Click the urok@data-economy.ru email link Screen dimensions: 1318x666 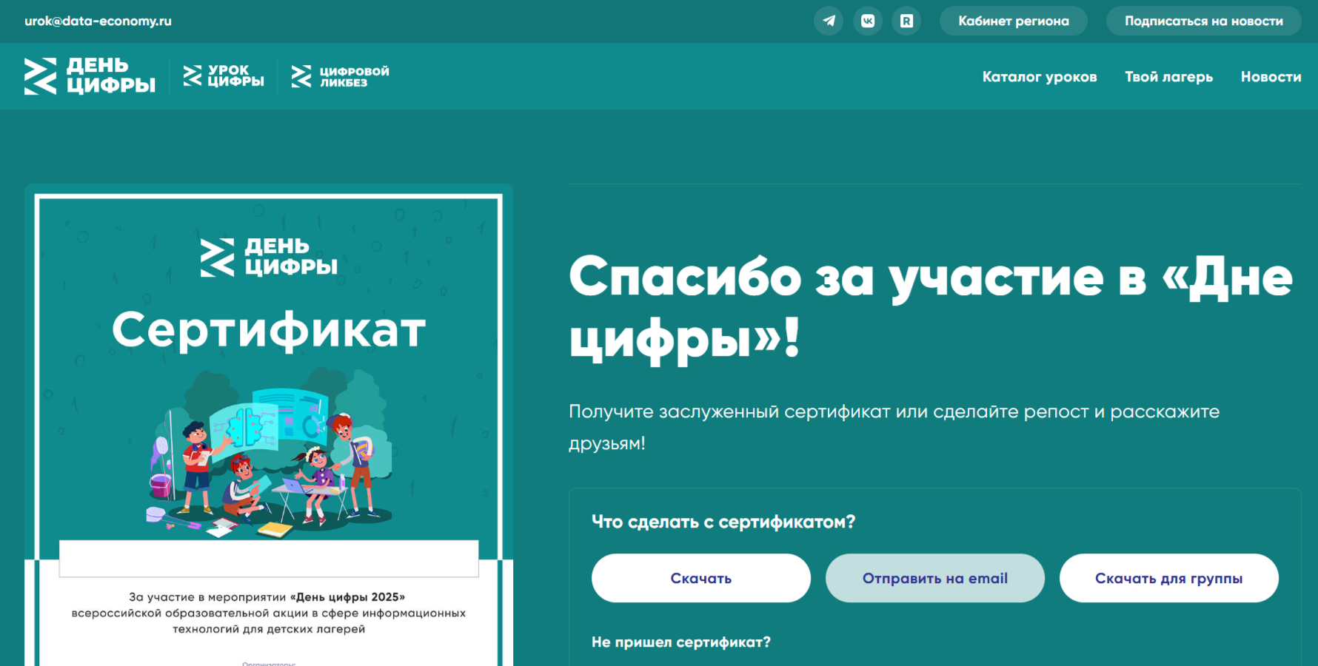pos(98,21)
